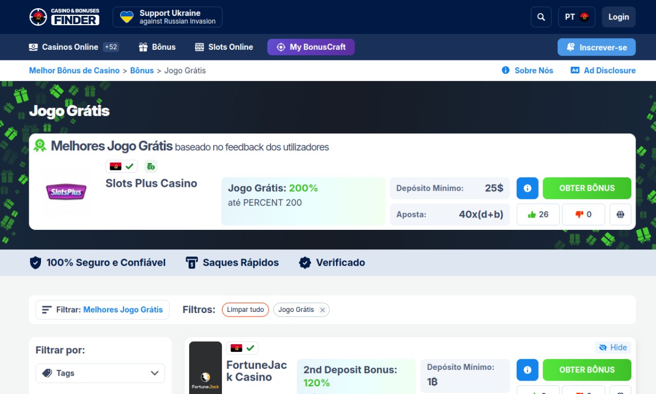Open Slots Online menu item
The image size is (656, 394).
(x=224, y=47)
